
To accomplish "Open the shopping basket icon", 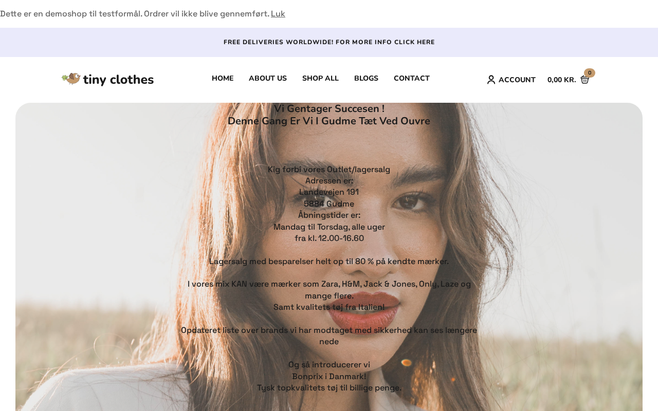I will click(584, 80).
